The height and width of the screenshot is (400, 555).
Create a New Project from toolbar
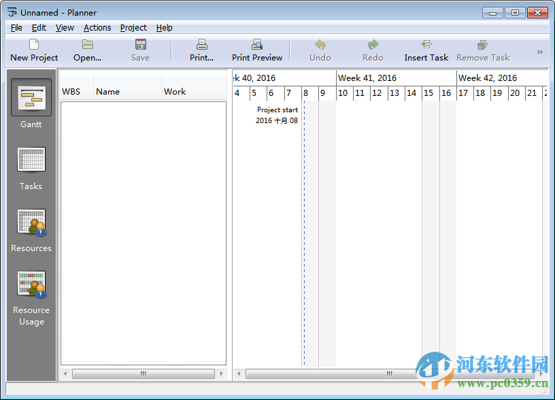33,49
